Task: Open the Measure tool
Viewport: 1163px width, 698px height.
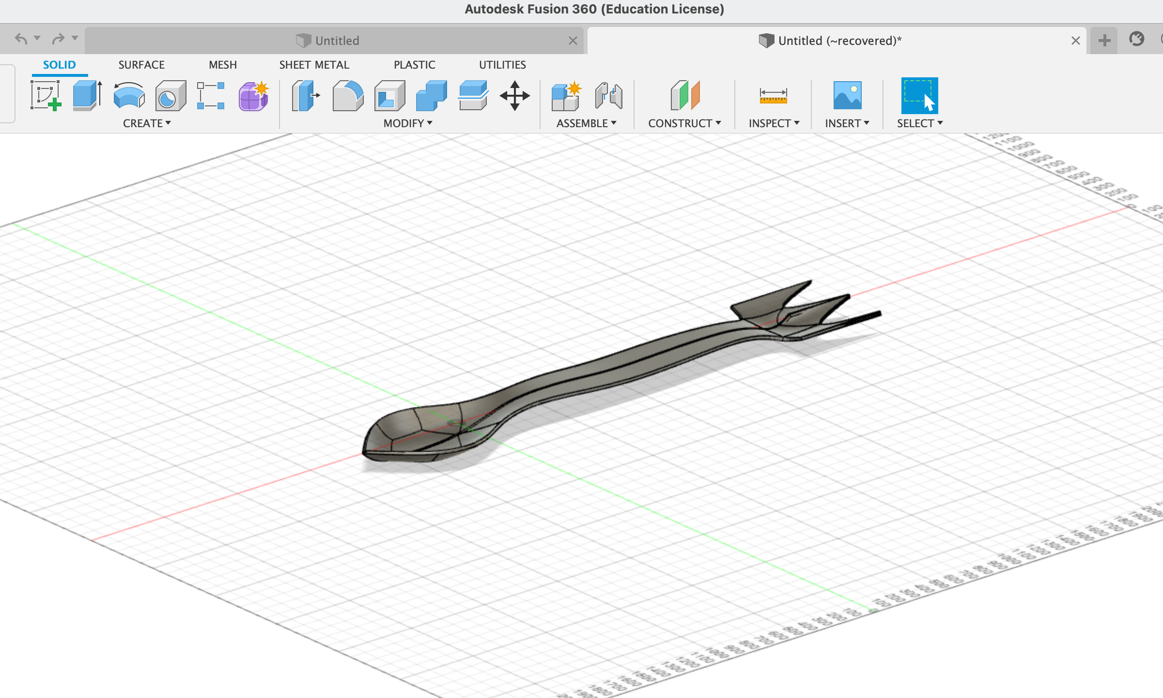Action: click(772, 97)
